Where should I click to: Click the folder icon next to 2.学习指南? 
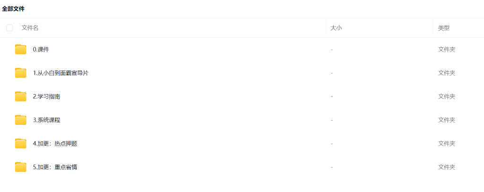click(21, 96)
